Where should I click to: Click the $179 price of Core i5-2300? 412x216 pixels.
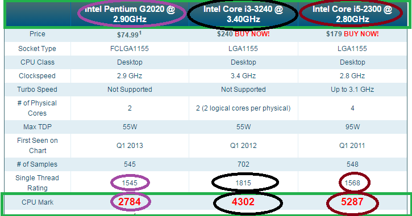coord(334,34)
